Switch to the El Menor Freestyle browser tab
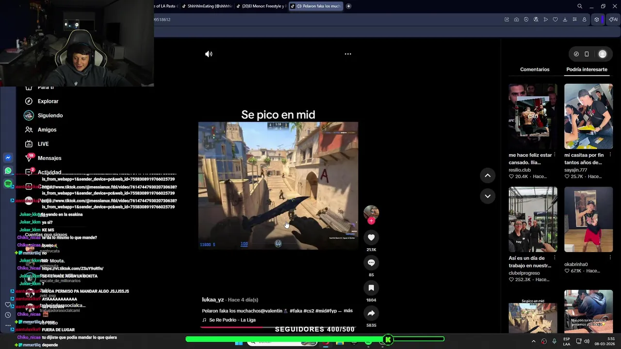Image resolution: width=621 pixels, height=349 pixels. [x=261, y=6]
